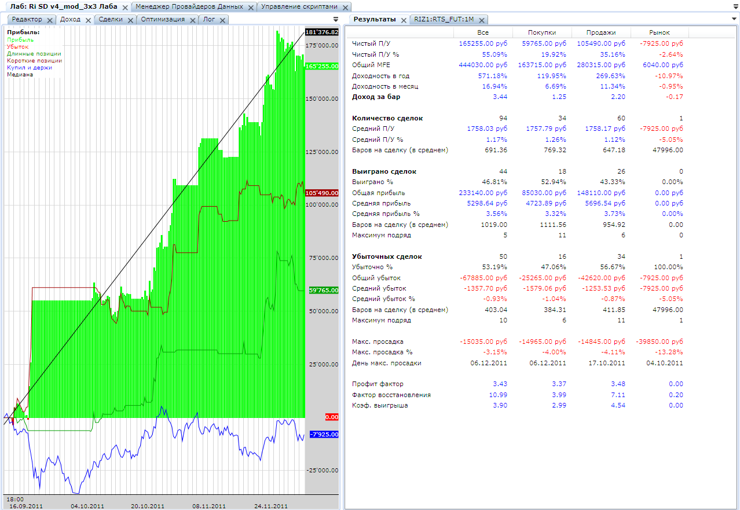Click the Покупки column header
The width and height of the screenshot is (740, 510).
click(542, 33)
